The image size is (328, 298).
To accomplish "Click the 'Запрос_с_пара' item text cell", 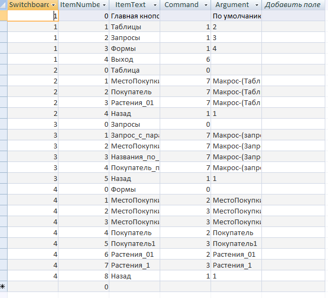I will [134, 135].
